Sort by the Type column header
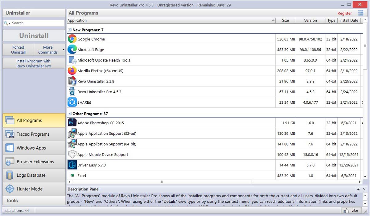The image size is (370, 216). coord(331,20)
